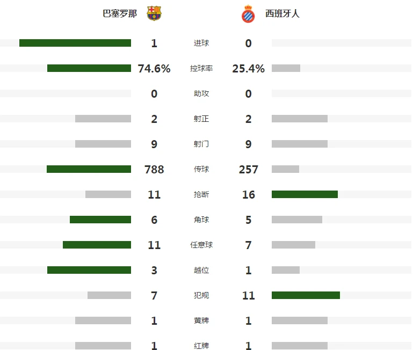Screen dimensions: 413x350
Task: Click the green Barcelona goals bar
Action: point(75,43)
